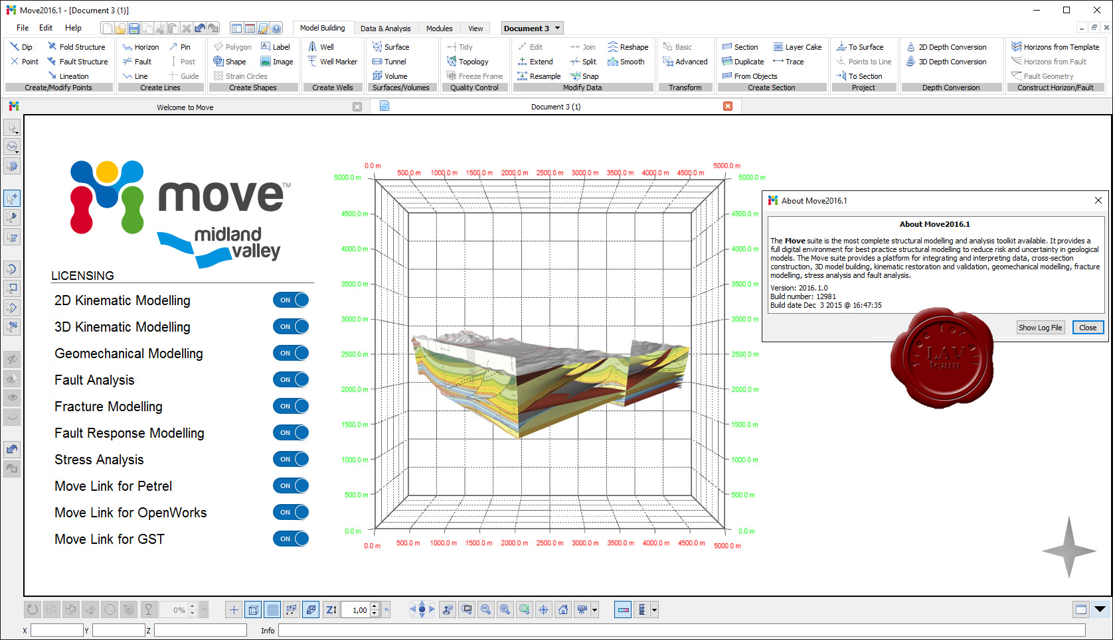Toggle Move Link for Petrel switch
The image size is (1113, 640).
[x=291, y=485]
